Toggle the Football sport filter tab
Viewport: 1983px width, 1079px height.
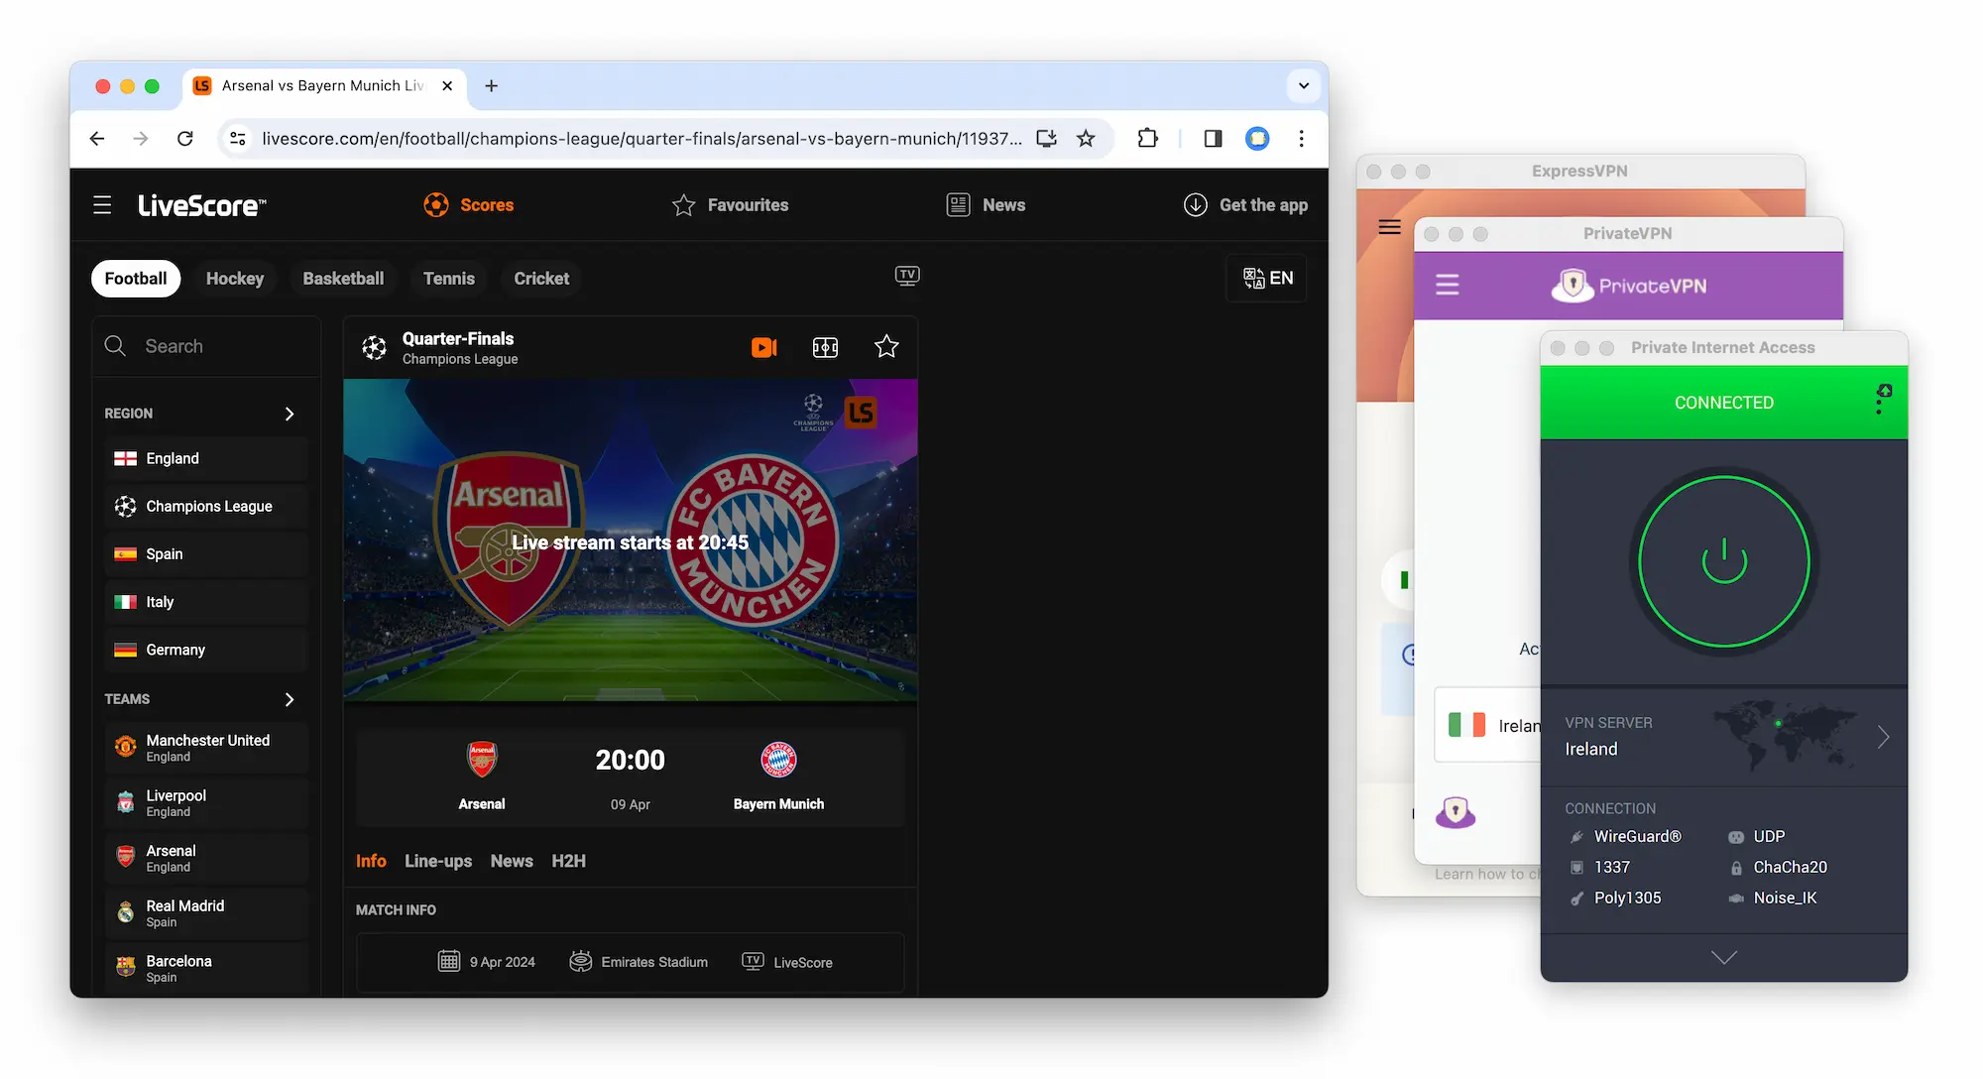[136, 278]
